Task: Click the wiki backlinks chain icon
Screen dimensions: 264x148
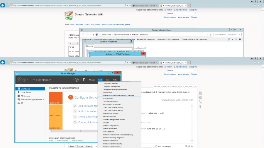Action: 200,102
